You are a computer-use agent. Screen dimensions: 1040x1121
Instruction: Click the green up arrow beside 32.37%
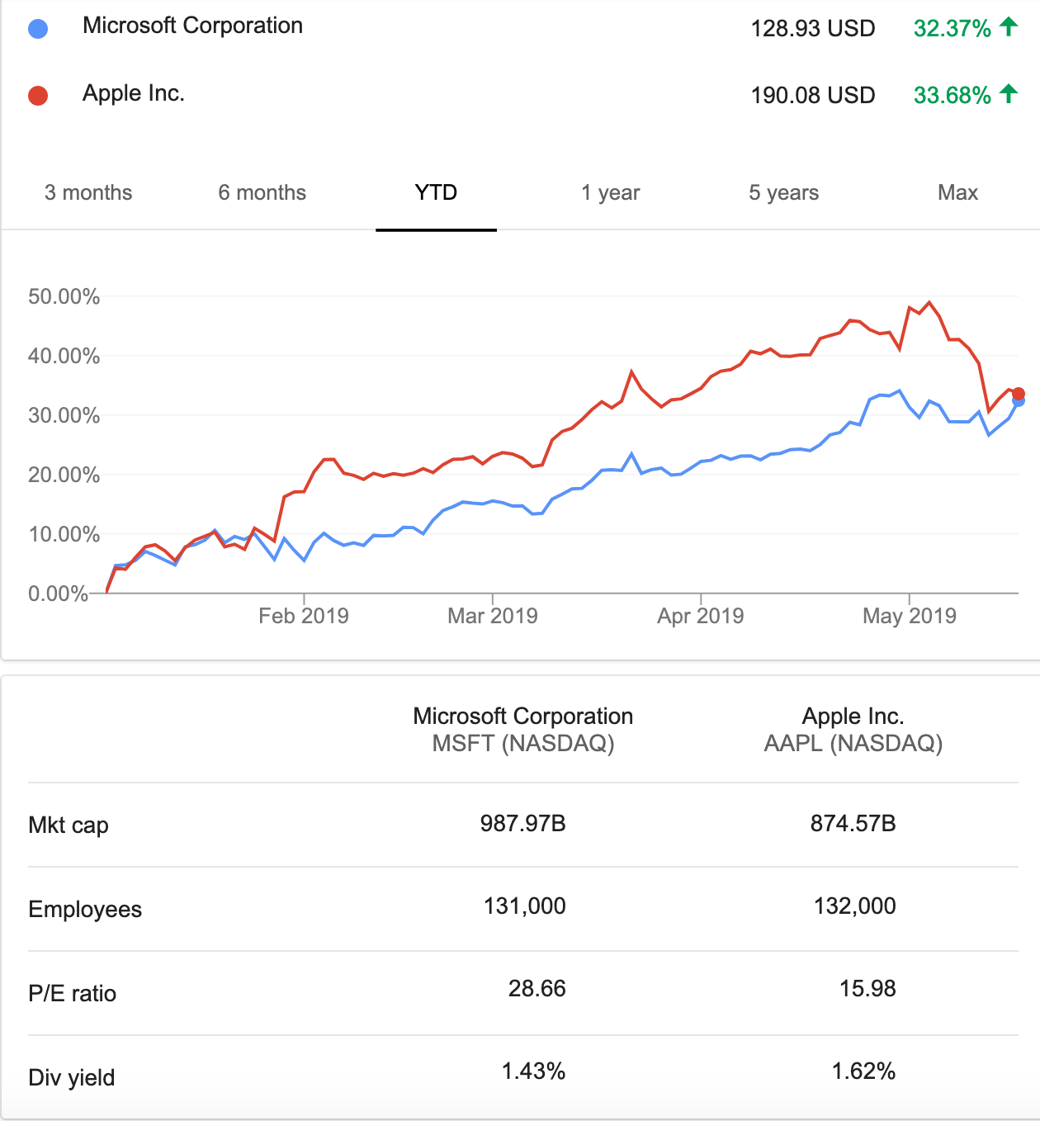click(1009, 26)
